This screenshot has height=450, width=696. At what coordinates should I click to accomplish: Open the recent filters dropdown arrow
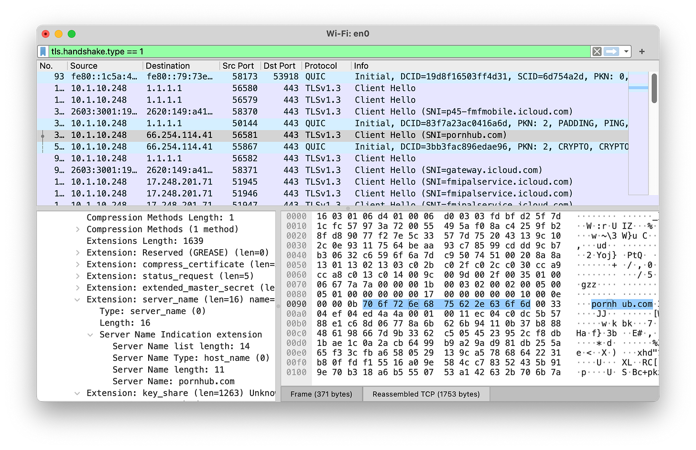click(x=626, y=52)
